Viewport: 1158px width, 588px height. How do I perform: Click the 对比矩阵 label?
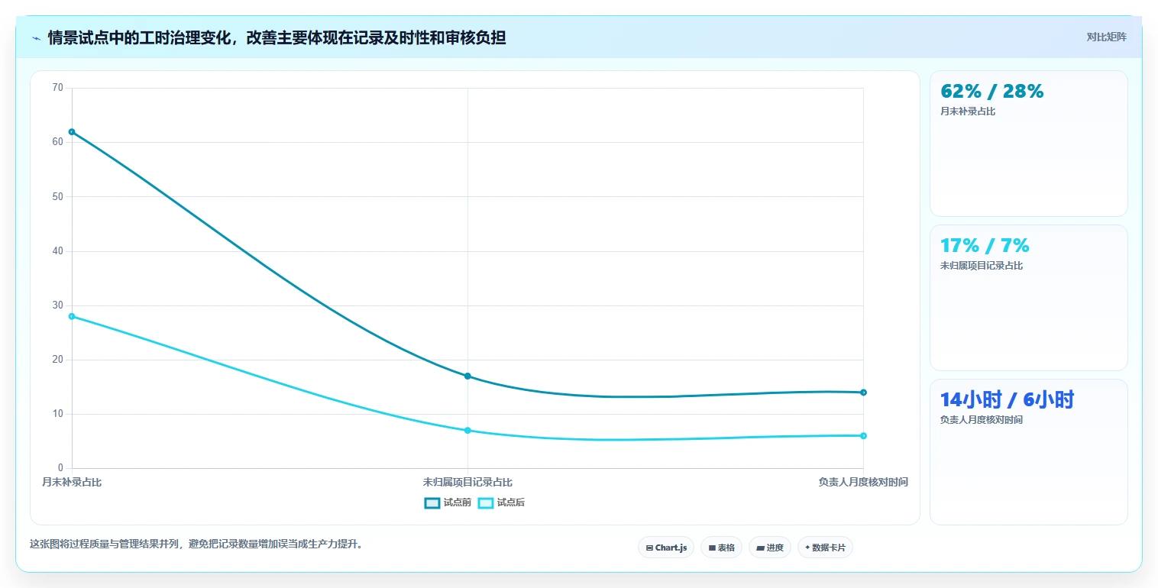1106,37
